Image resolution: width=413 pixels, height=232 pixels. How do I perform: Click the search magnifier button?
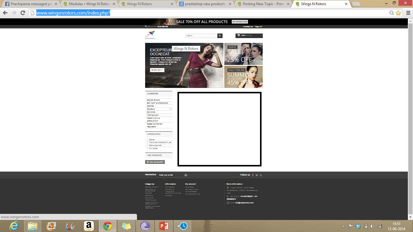coord(220,36)
